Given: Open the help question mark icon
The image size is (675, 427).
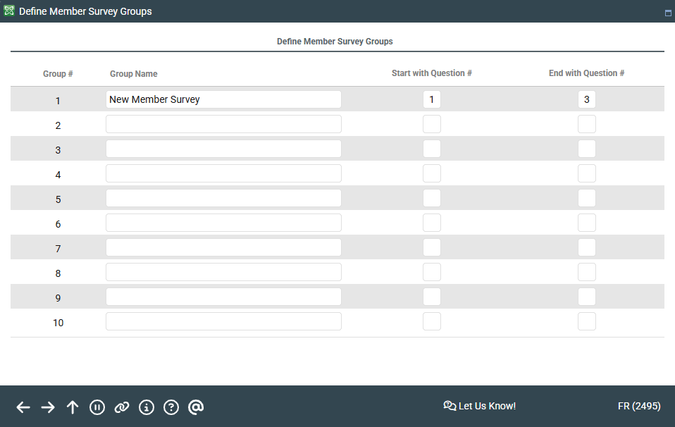Looking at the screenshot, I should pos(171,407).
